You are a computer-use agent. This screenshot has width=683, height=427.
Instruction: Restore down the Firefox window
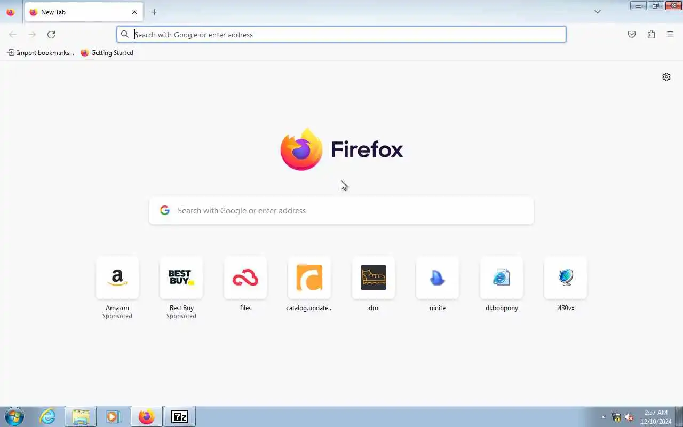656,6
